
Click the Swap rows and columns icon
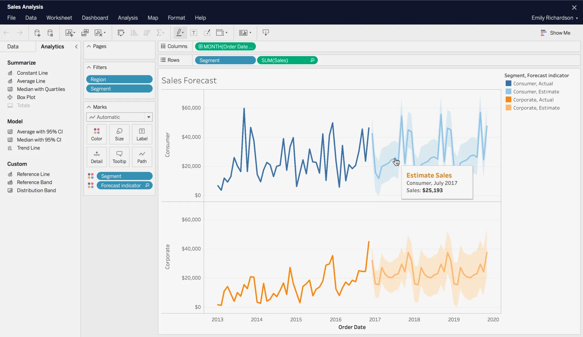(121, 33)
